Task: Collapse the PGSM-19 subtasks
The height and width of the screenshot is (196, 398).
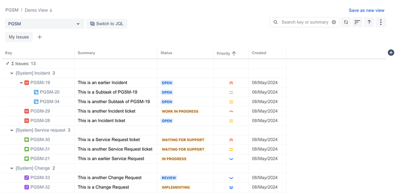Action: [x=22, y=83]
